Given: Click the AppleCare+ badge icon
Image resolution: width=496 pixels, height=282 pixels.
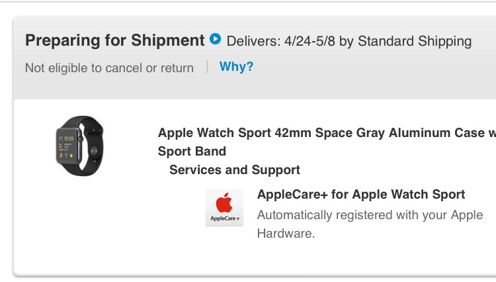Looking at the screenshot, I should (x=224, y=207).
